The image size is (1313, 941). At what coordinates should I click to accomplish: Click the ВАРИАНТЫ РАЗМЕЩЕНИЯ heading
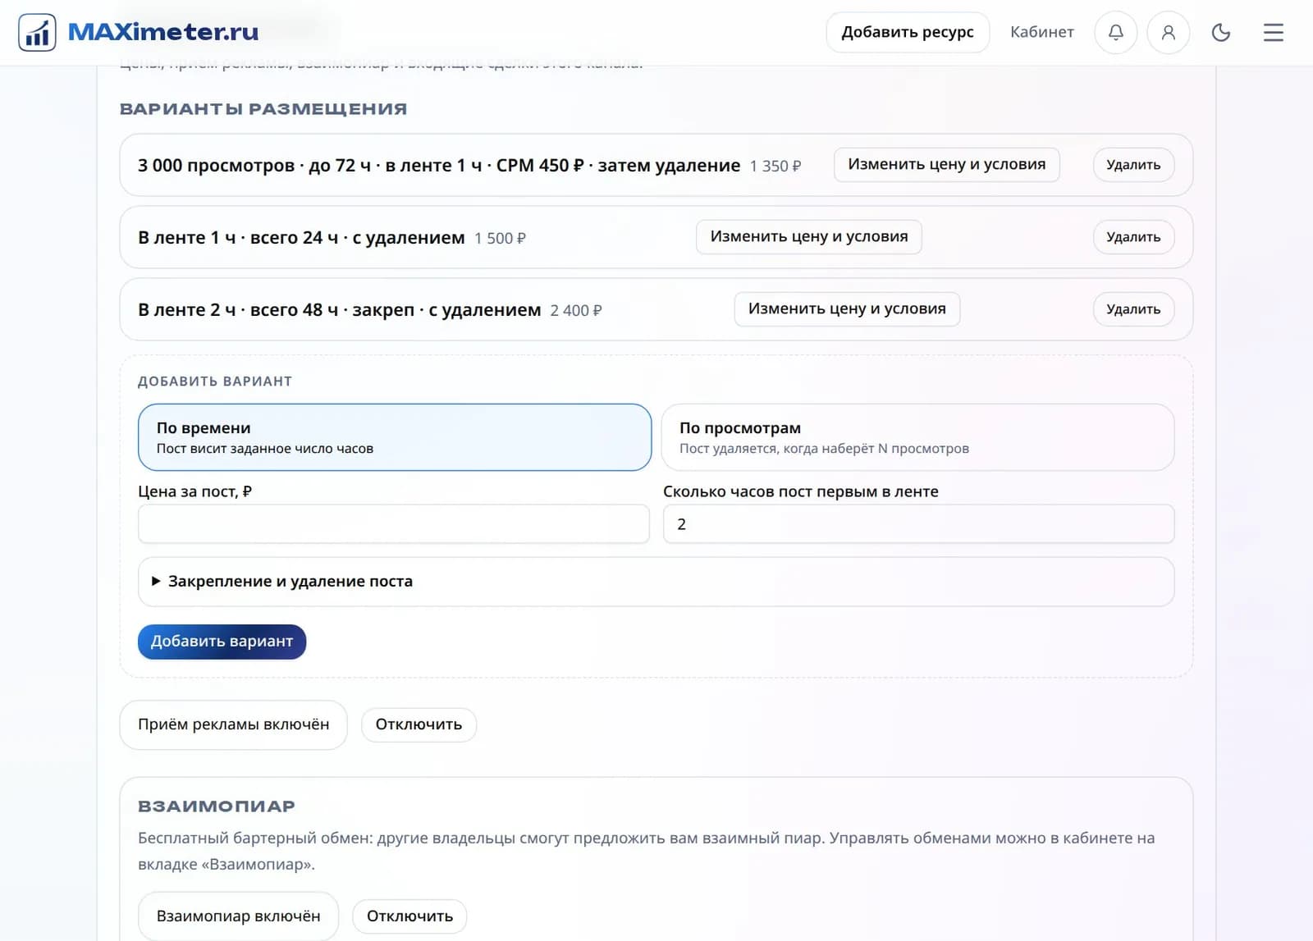263,109
